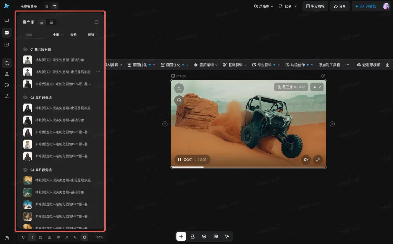Click the 积分商城 button

pyautogui.click(x=315, y=6)
